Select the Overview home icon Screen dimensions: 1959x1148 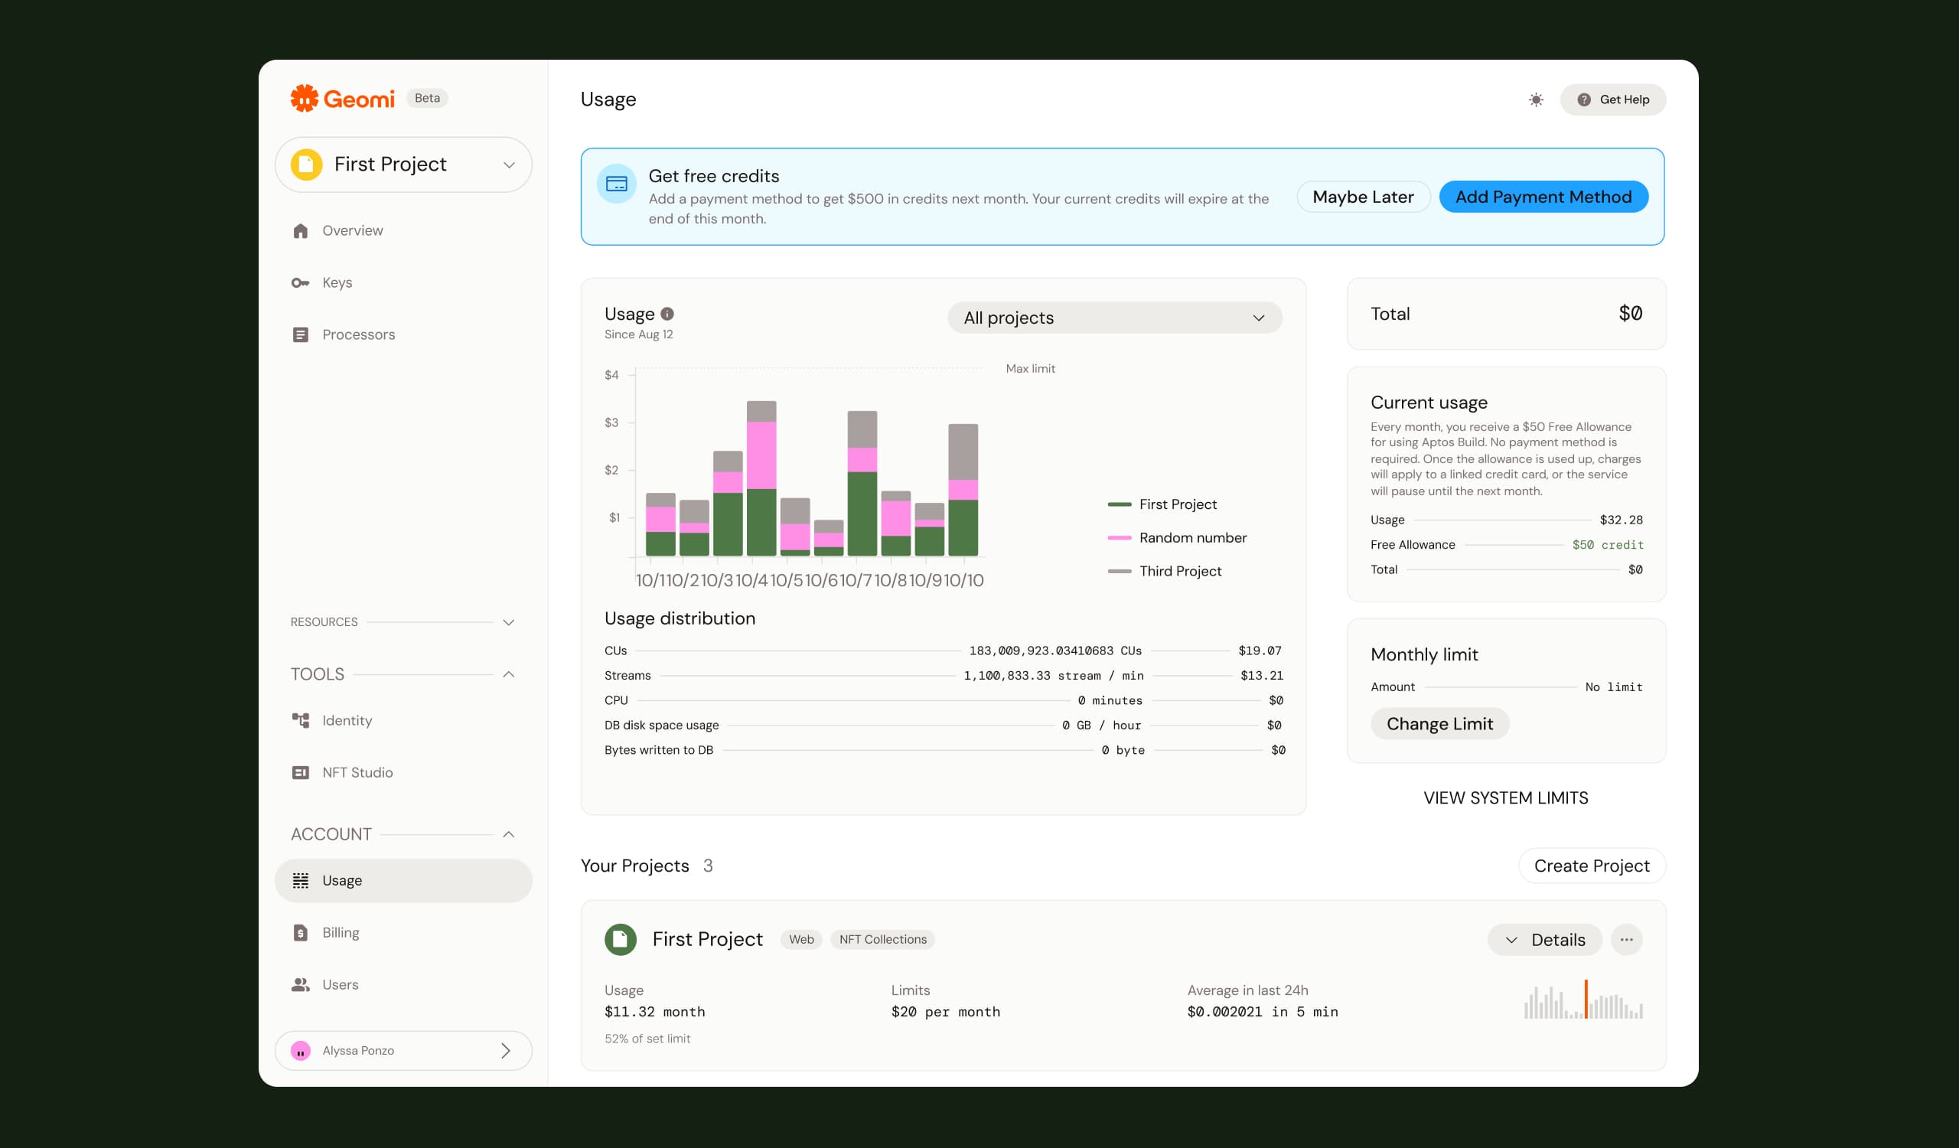click(x=301, y=230)
